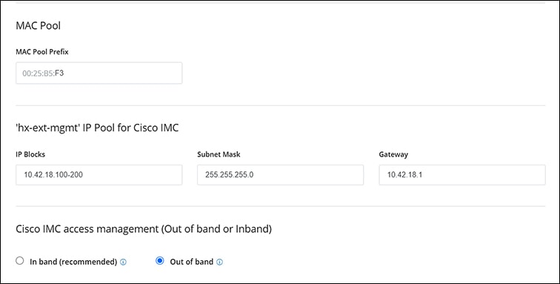This screenshot has height=284, width=560.
Task: Click the MAC Pool Prefix label
Action: 42,52
